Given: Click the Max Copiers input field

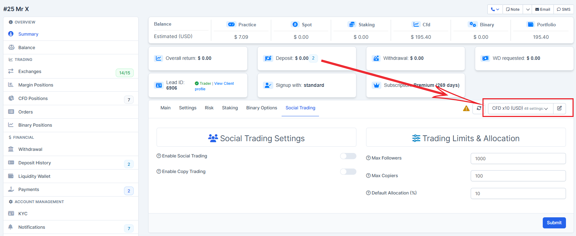Looking at the screenshot, I should (518, 176).
